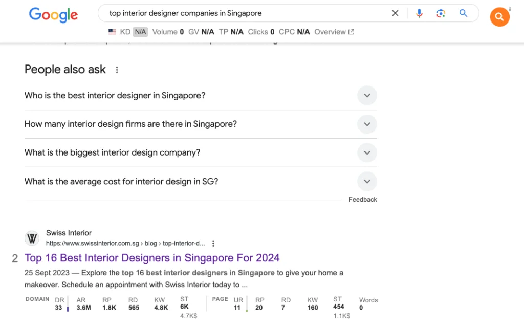Open Swiss Interior result options menu
Image resolution: width=524 pixels, height=327 pixels.
(x=213, y=243)
